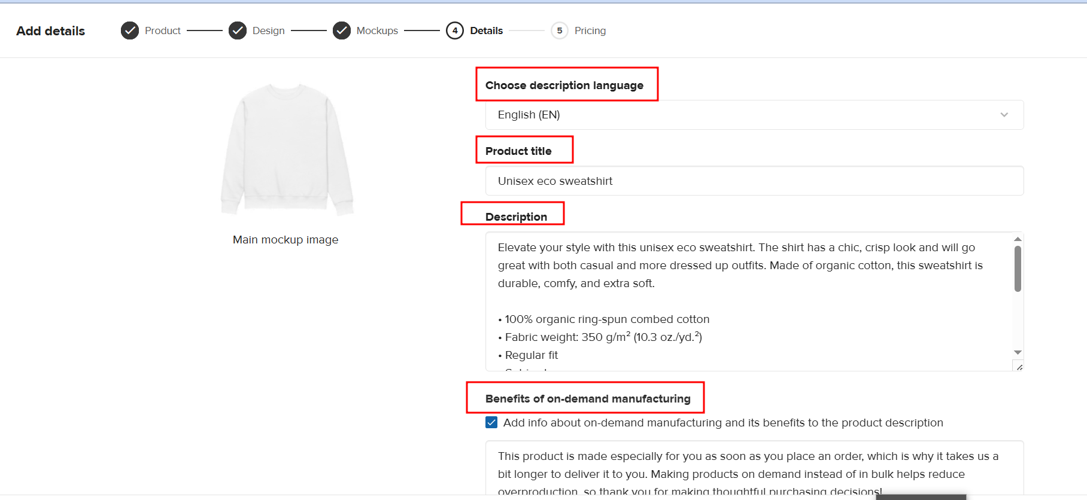Image resolution: width=1087 pixels, height=500 pixels.
Task: Click the Mockups step checkmark icon
Action: (x=342, y=31)
